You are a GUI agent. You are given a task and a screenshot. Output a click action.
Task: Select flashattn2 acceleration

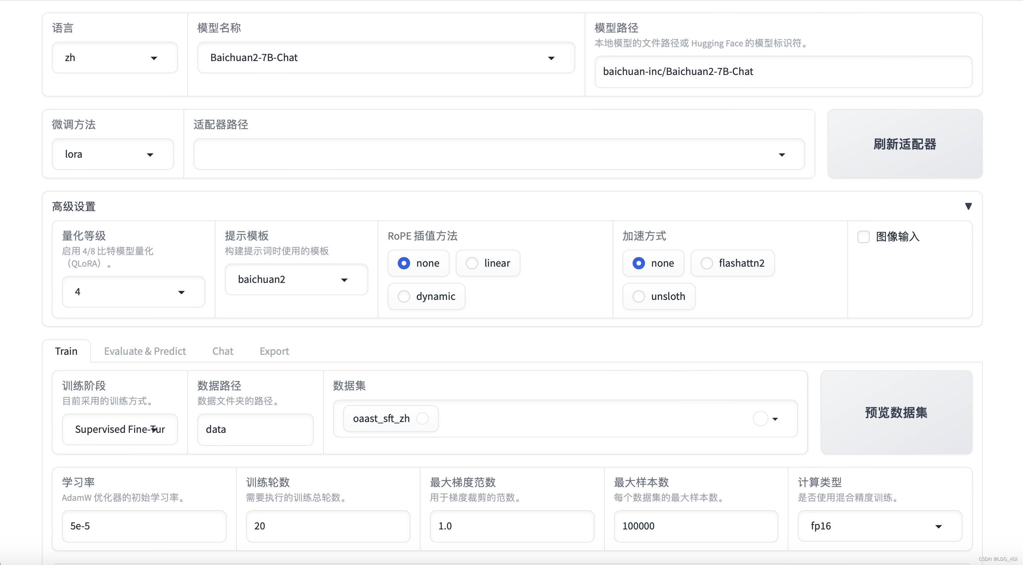[x=733, y=263]
